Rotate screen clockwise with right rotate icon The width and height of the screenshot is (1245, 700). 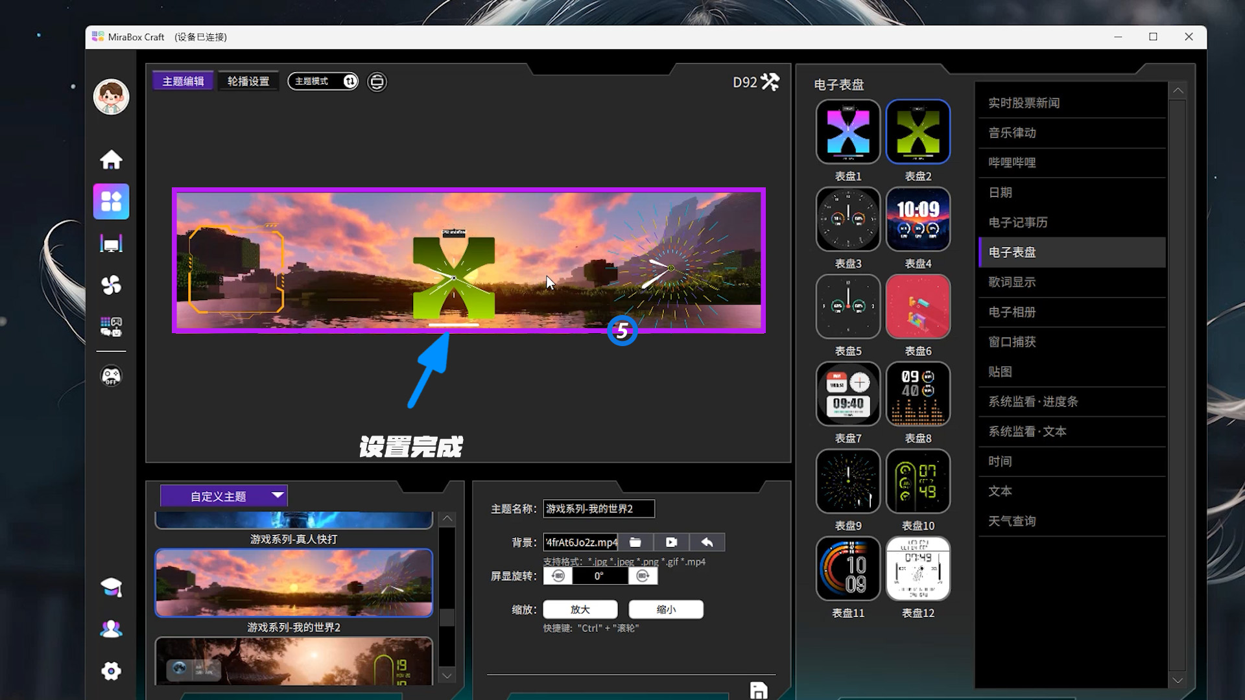(x=643, y=576)
